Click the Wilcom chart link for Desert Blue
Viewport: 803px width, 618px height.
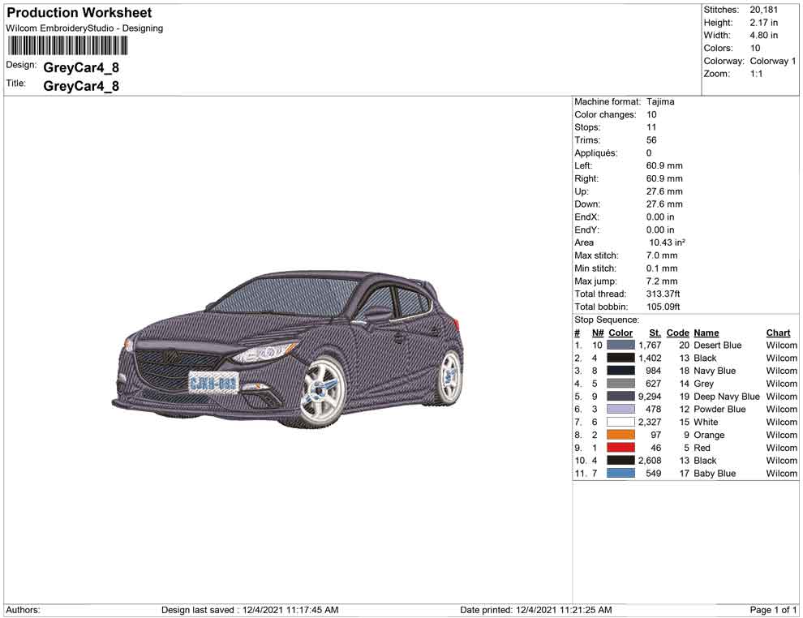780,345
